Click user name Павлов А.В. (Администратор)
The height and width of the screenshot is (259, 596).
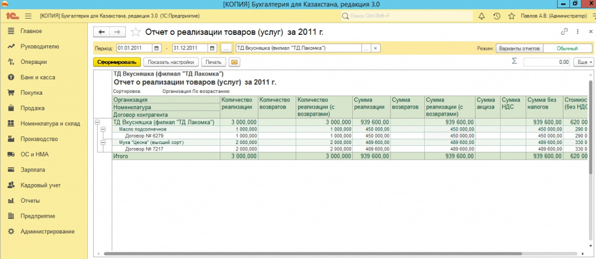(x=554, y=16)
